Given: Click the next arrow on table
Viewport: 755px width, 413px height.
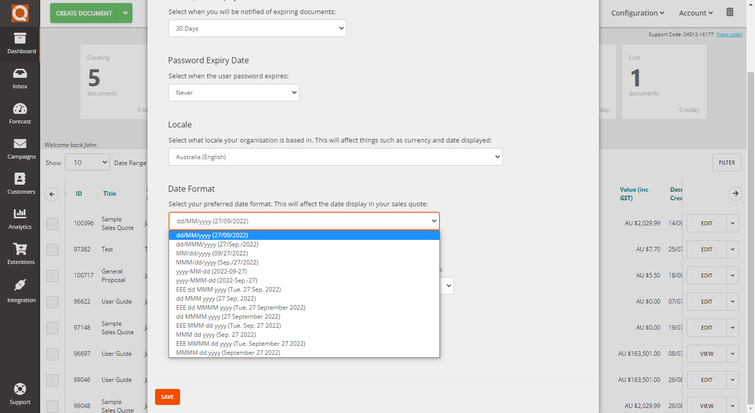Looking at the screenshot, I should coord(735,194).
